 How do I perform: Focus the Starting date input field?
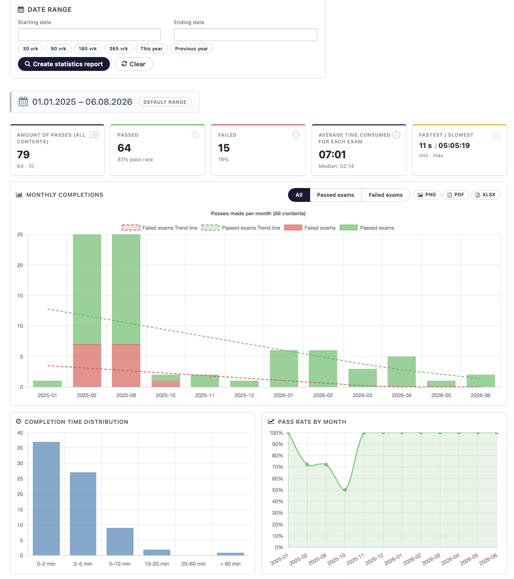(89, 35)
